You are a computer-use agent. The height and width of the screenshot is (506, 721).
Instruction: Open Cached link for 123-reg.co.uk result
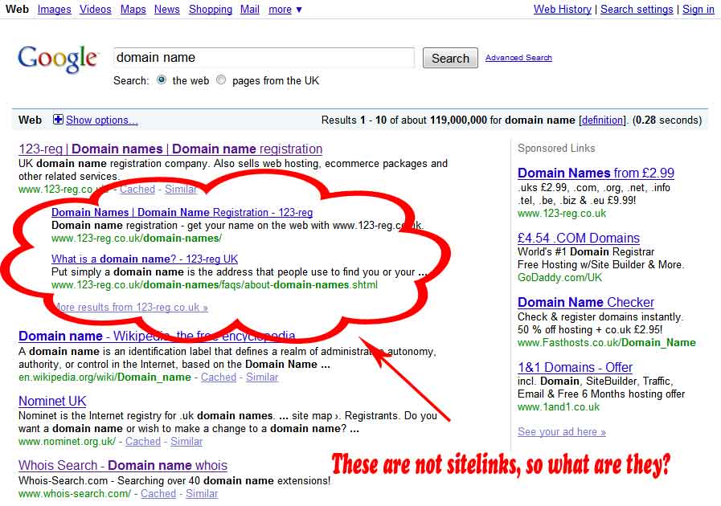point(137,189)
